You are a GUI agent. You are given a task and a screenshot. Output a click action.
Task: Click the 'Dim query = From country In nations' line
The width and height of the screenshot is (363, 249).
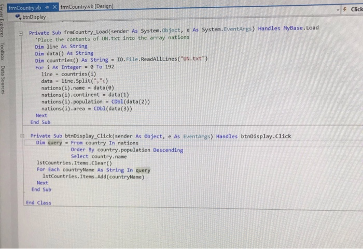[87, 143]
